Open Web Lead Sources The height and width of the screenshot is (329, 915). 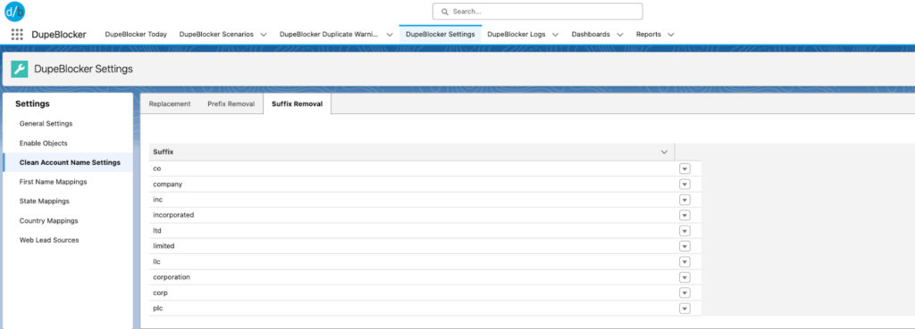pos(49,240)
